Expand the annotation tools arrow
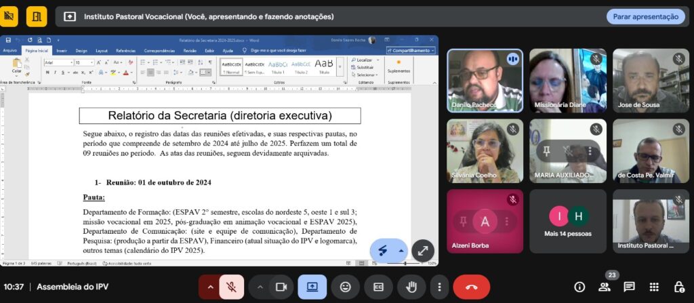694x303 pixels. point(401,250)
